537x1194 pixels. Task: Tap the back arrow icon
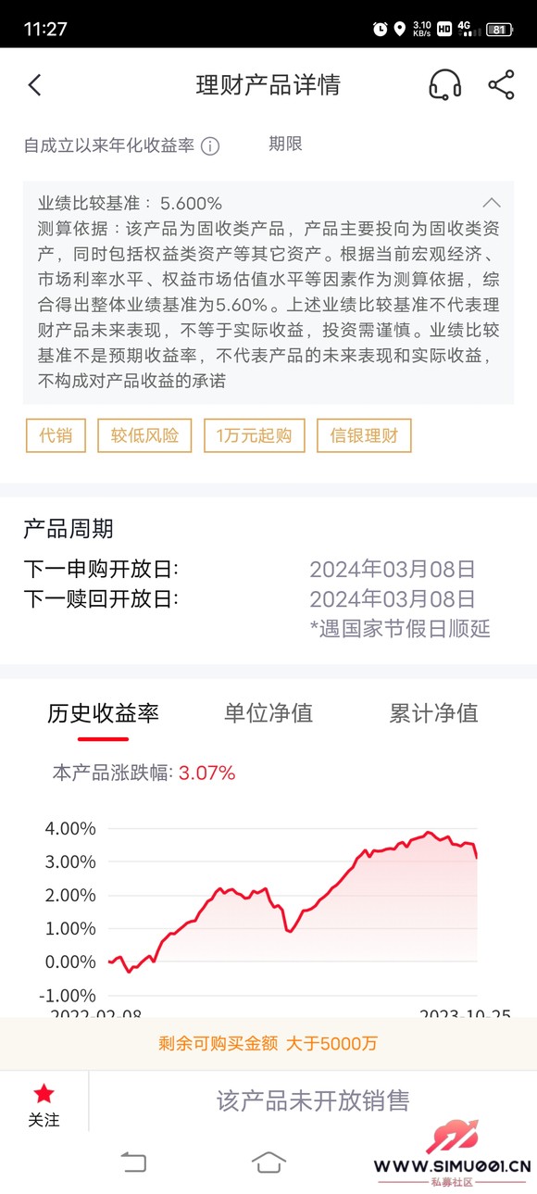[34, 85]
